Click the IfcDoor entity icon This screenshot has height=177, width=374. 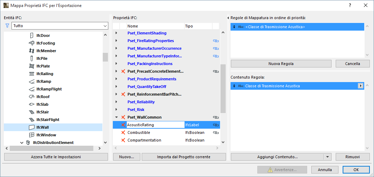[31, 35]
